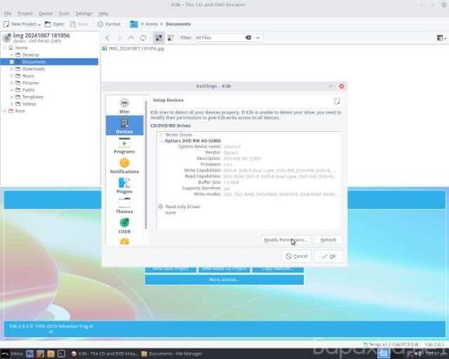Go up to the parent folder
Viewport: 449px width, 359px height.
click(131, 37)
